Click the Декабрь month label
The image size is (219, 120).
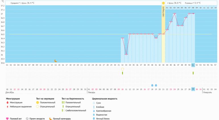tap(10, 93)
